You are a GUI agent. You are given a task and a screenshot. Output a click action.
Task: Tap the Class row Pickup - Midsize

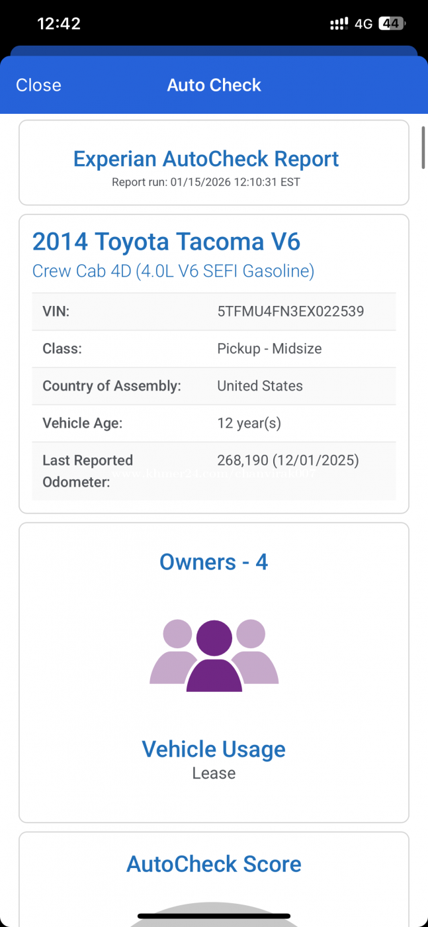(269, 349)
